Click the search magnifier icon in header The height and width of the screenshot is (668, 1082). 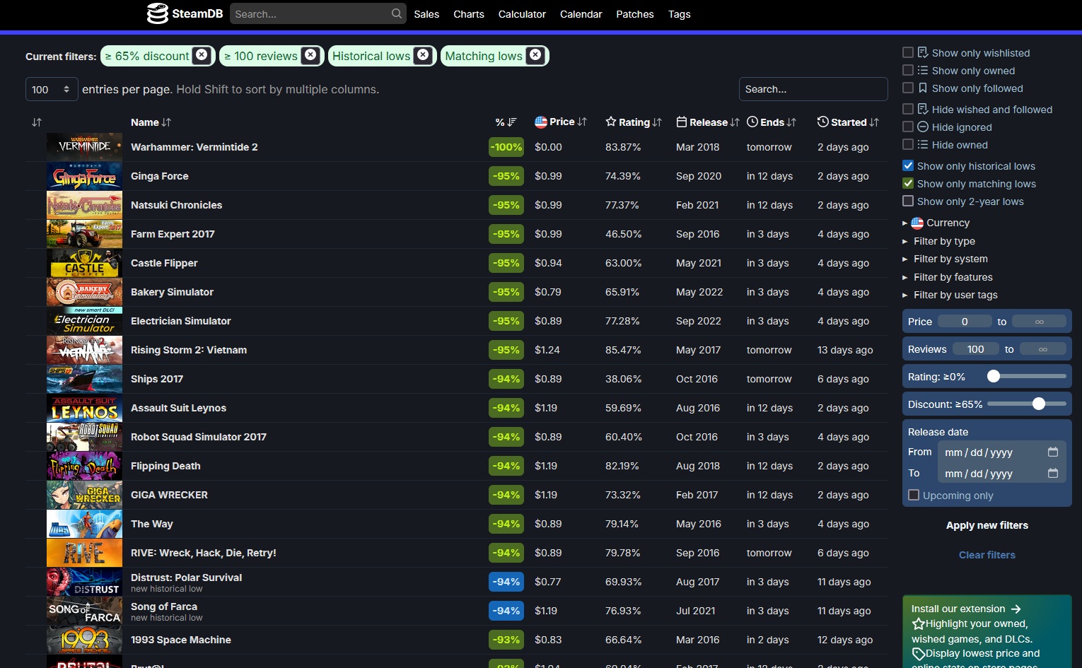[x=397, y=13]
